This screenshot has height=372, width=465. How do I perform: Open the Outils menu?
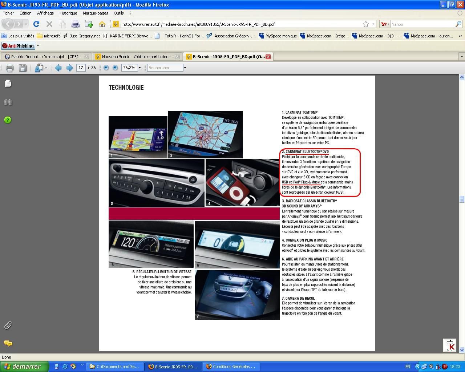[118, 13]
